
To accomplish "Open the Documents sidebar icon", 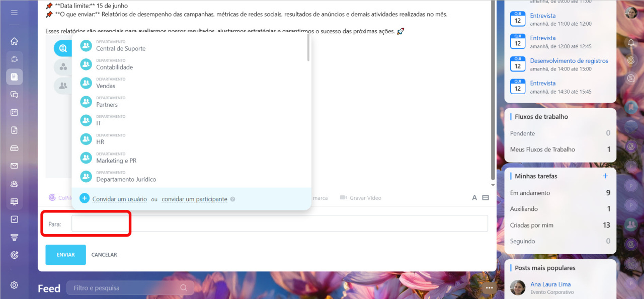I will pos(14,130).
